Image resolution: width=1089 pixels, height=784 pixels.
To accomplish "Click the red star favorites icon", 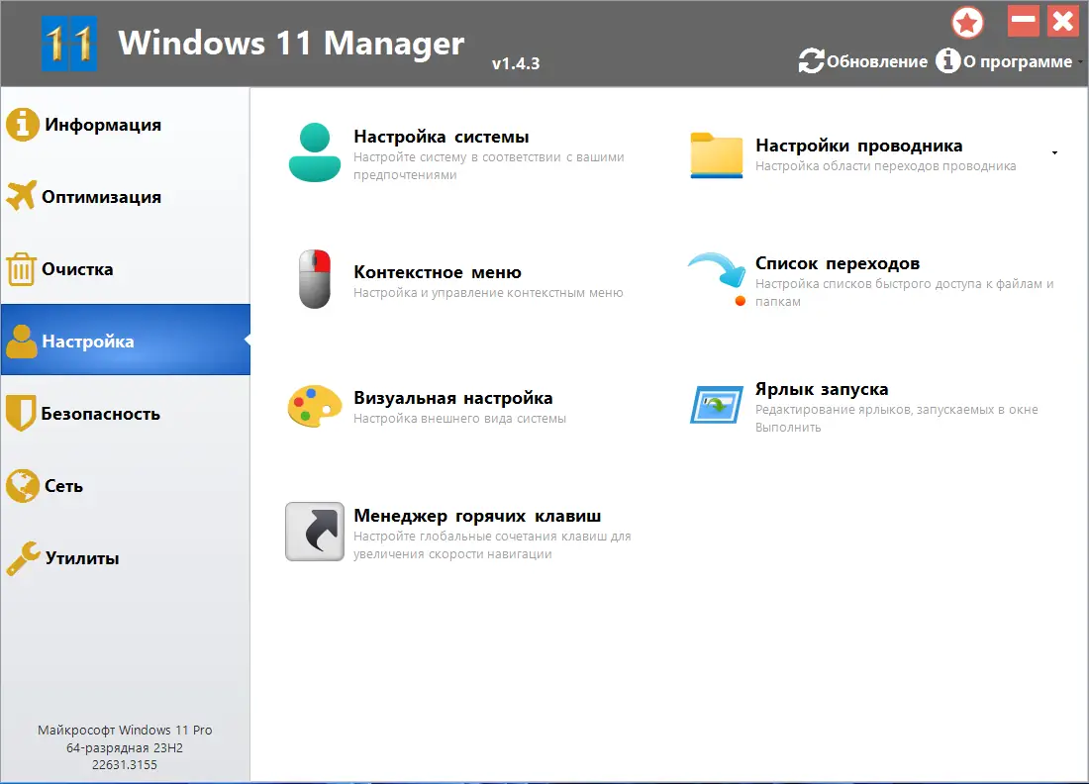I will [x=967, y=22].
